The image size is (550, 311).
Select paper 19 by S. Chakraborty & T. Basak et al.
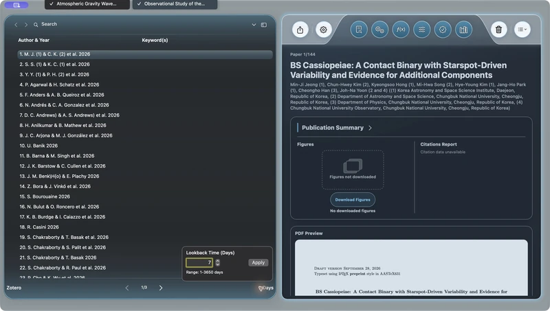point(145,237)
